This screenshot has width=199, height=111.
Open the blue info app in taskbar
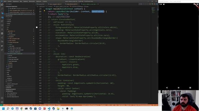pos(72,109)
